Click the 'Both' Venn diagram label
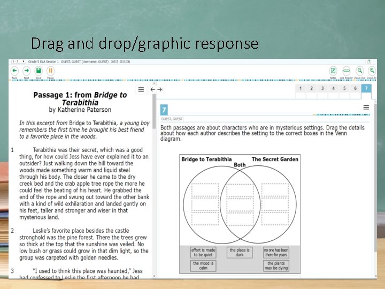The width and height of the screenshot is (385, 289). [240, 165]
